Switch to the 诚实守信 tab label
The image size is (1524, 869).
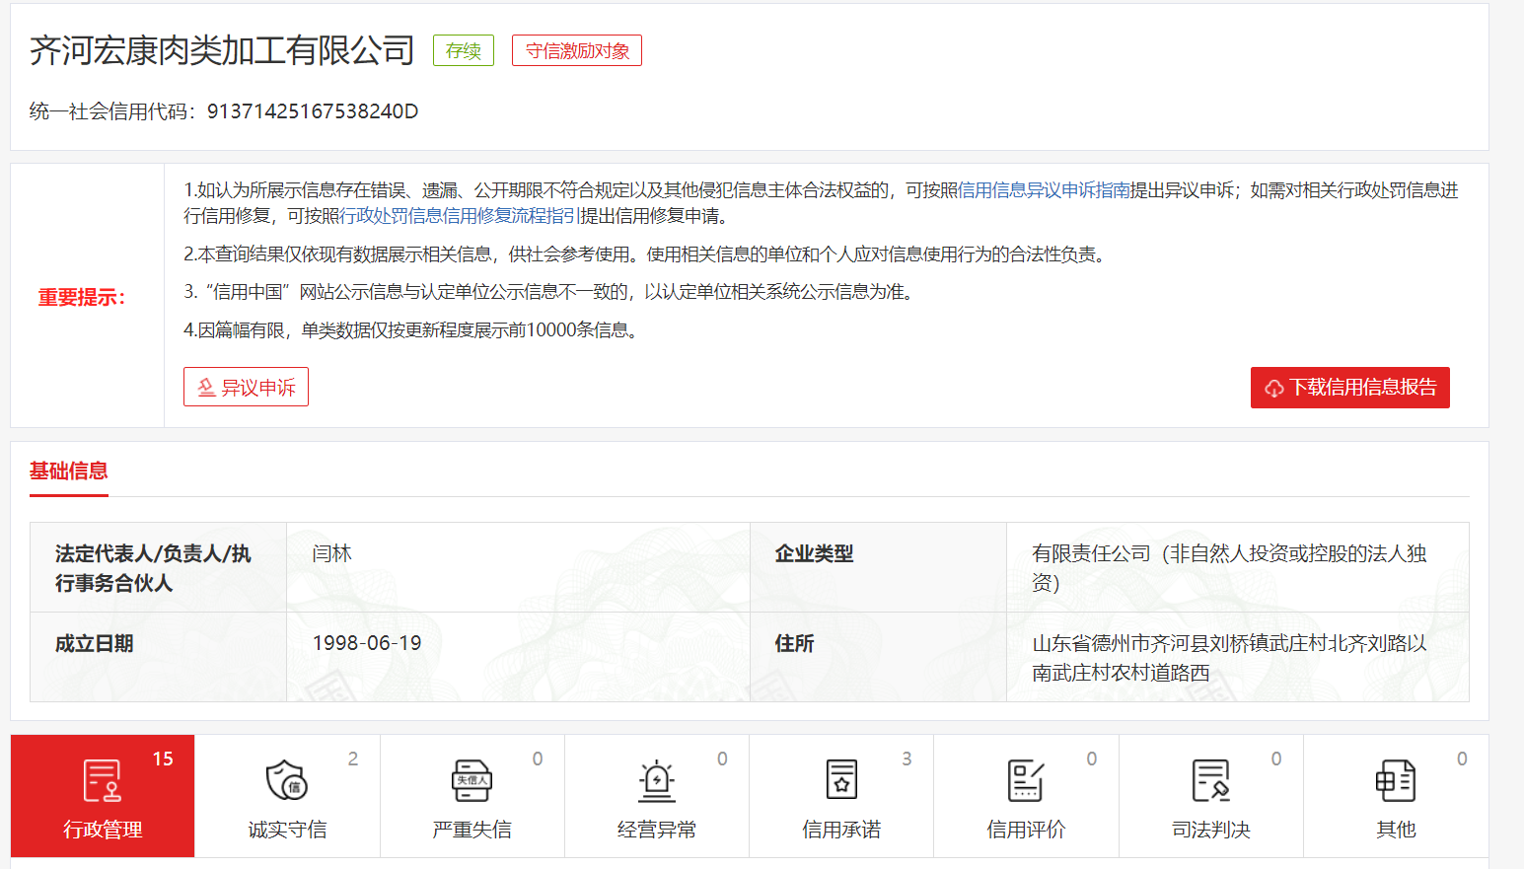[287, 830]
